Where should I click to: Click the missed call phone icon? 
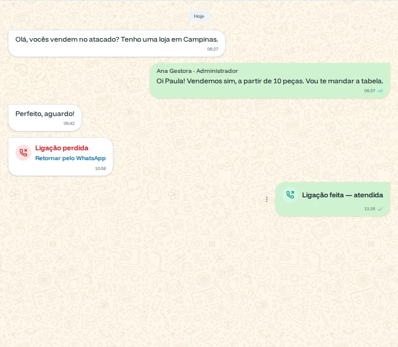tap(23, 153)
